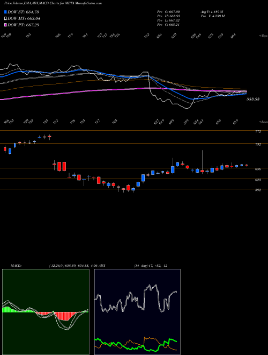Image resolution: width=268 pixels, height=355 pixels.
Task: Click the 'Pre O: 667.00' value
Action: (168, 12)
